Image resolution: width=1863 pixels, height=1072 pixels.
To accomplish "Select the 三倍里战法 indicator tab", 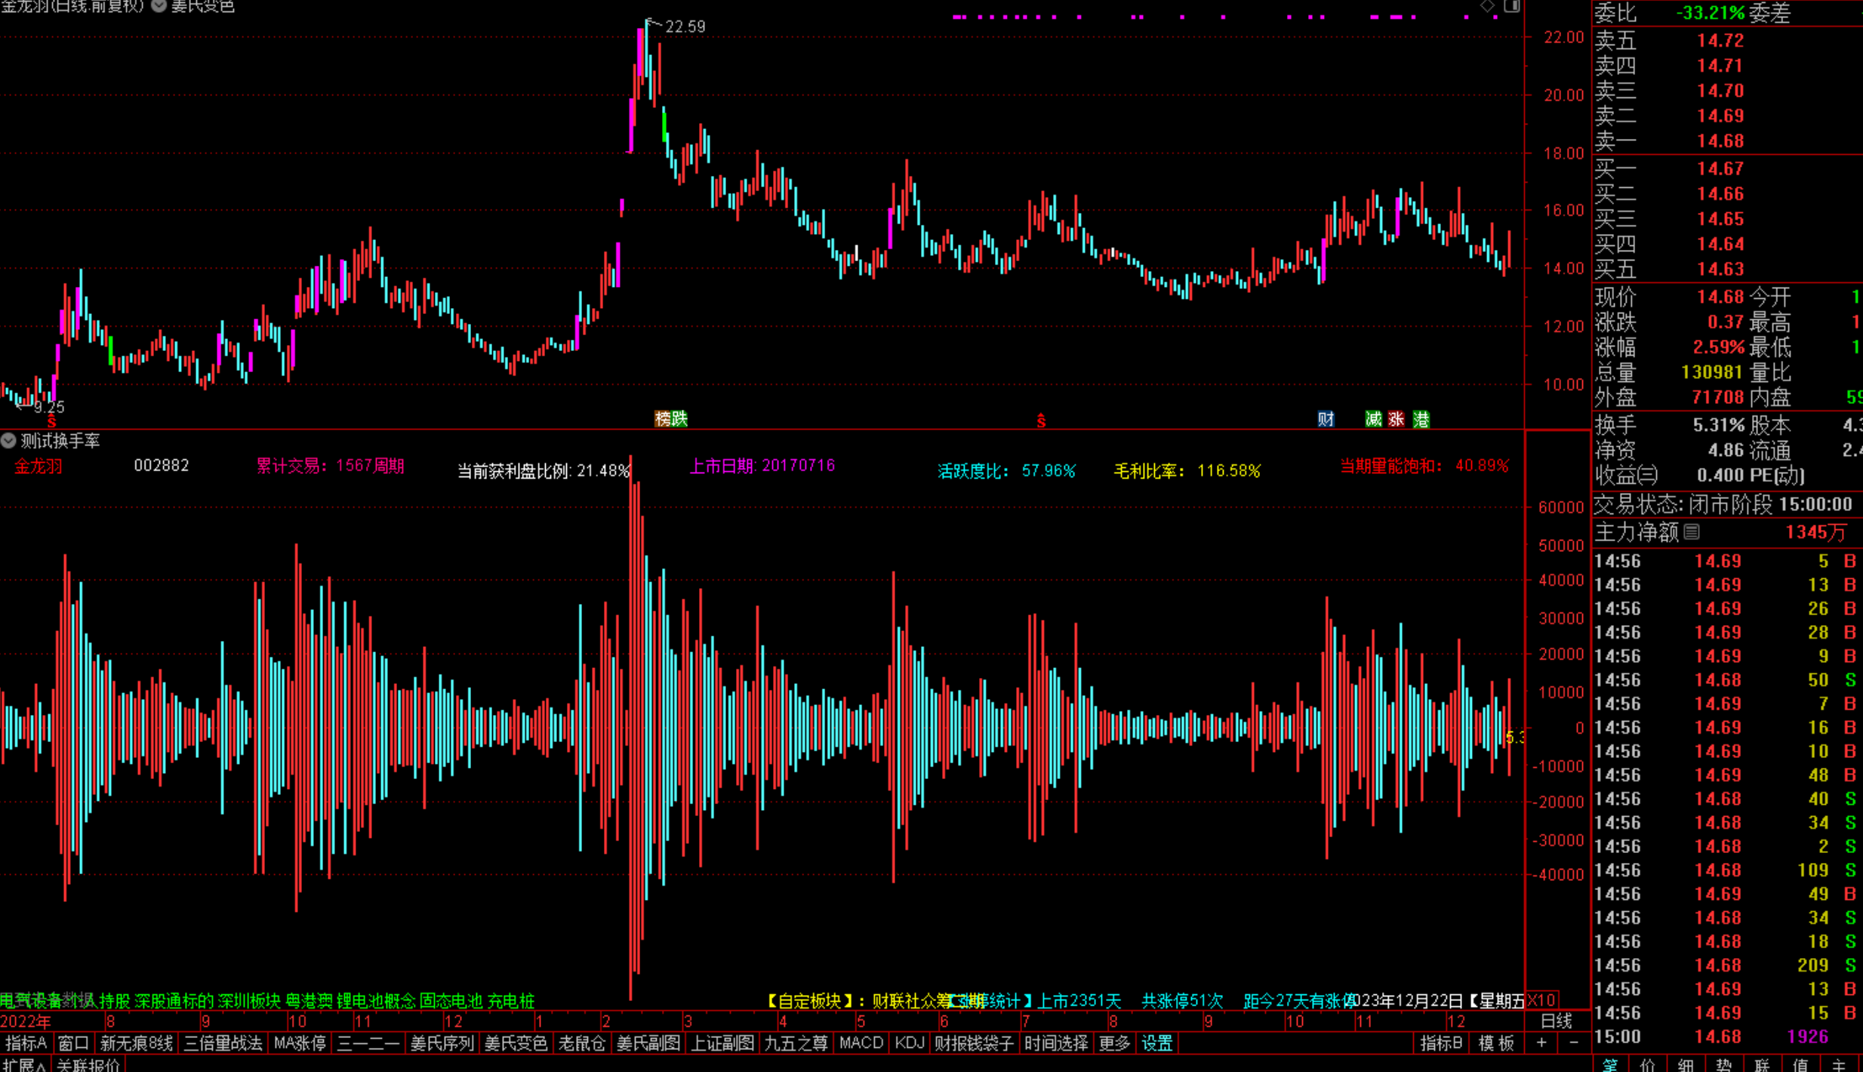I will coord(223,1043).
